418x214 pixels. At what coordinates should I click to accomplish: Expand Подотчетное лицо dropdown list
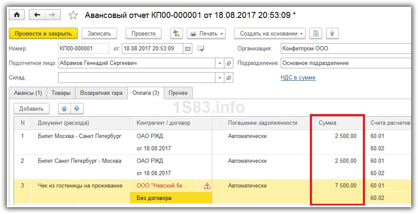(220, 63)
